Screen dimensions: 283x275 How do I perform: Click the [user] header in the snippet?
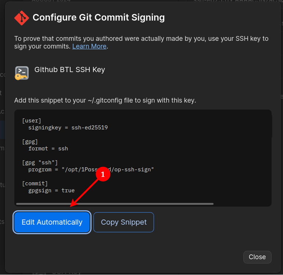point(32,121)
